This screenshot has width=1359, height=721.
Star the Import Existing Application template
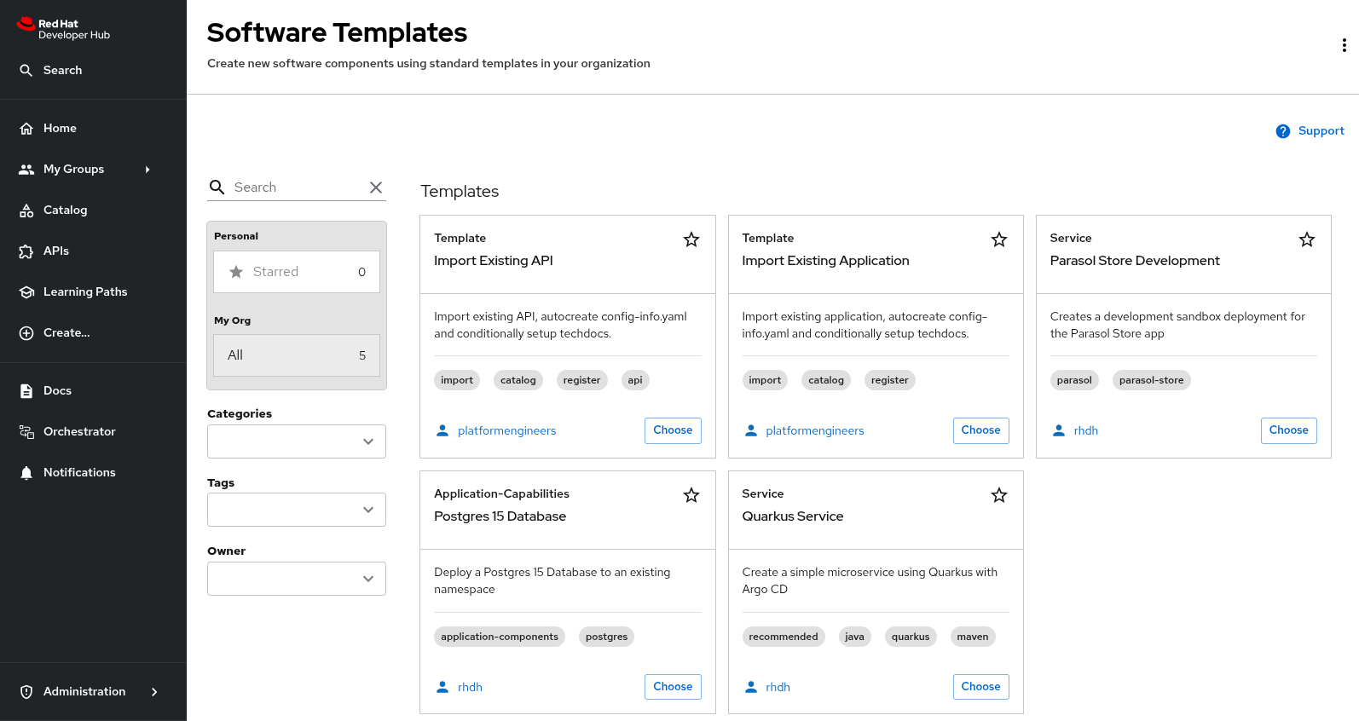click(x=999, y=239)
